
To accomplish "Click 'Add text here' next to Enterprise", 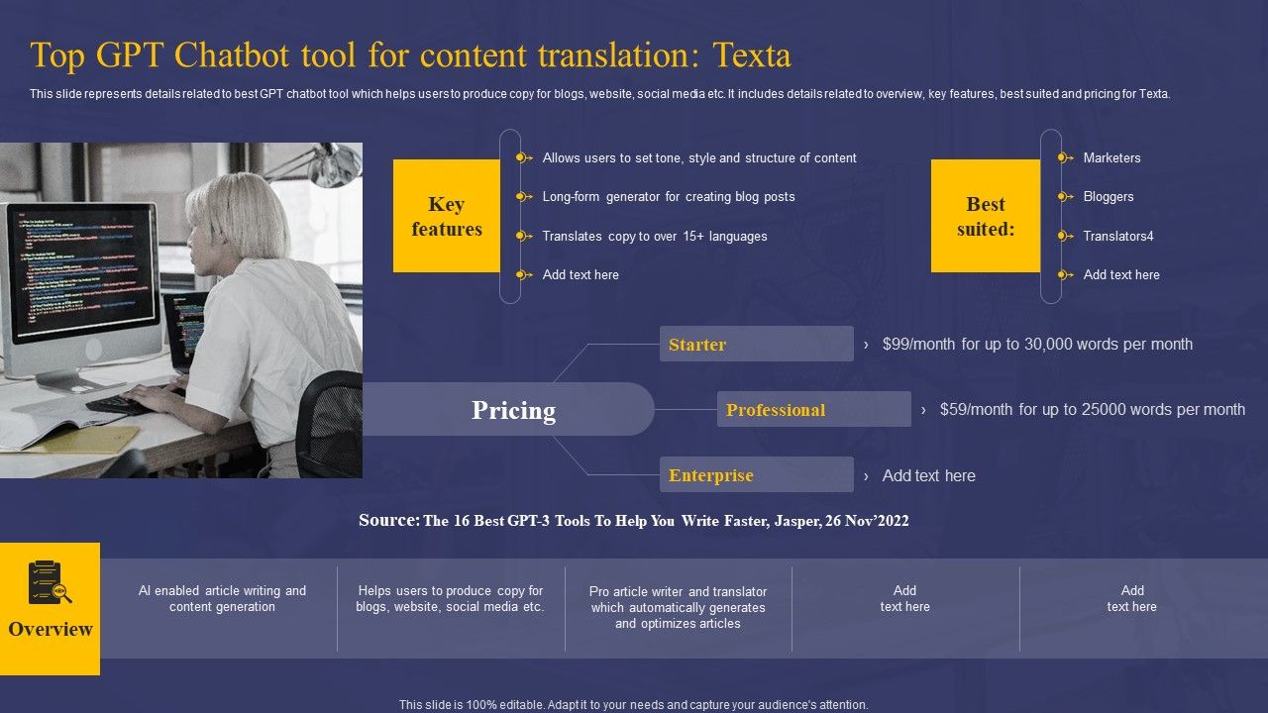I will (929, 476).
